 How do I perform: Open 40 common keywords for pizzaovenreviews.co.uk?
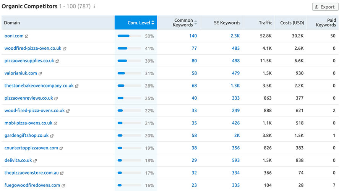[194, 98]
